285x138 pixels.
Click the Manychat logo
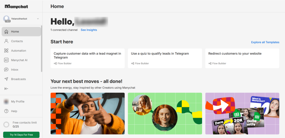coord(16,7)
